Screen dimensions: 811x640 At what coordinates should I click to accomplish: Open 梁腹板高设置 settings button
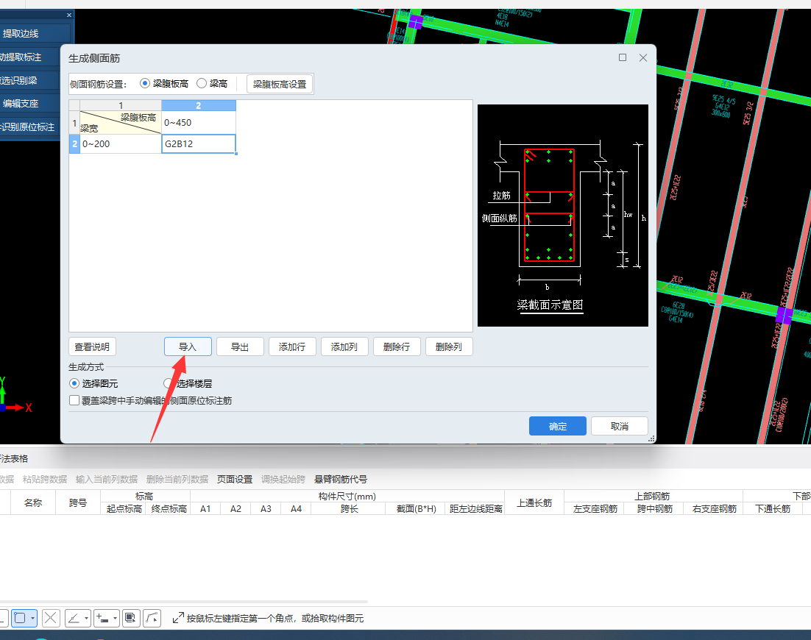(x=280, y=84)
